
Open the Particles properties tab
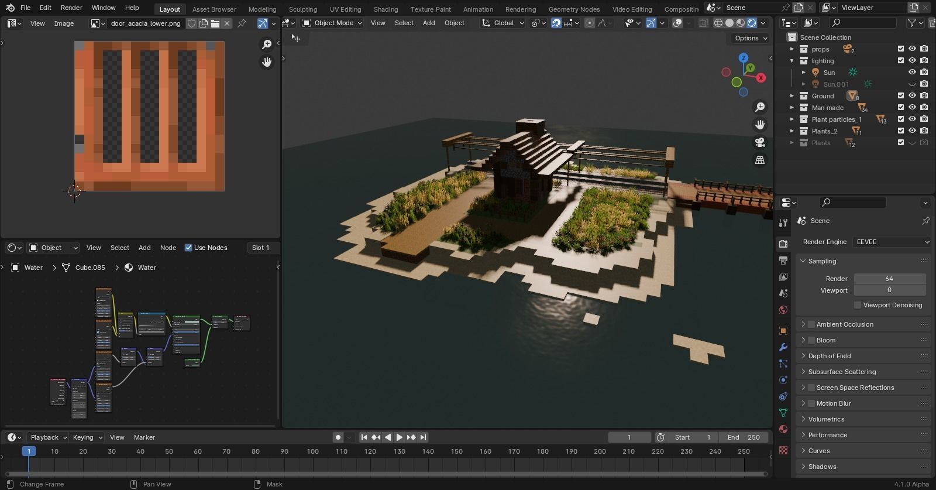click(x=783, y=364)
